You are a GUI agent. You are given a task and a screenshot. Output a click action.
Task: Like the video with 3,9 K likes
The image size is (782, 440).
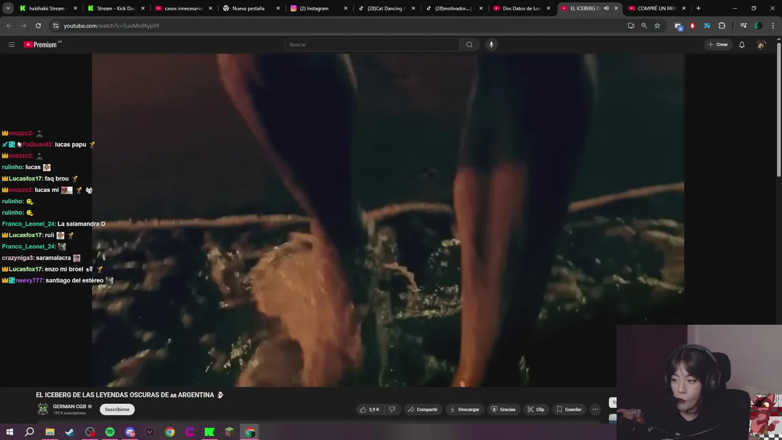(370, 409)
